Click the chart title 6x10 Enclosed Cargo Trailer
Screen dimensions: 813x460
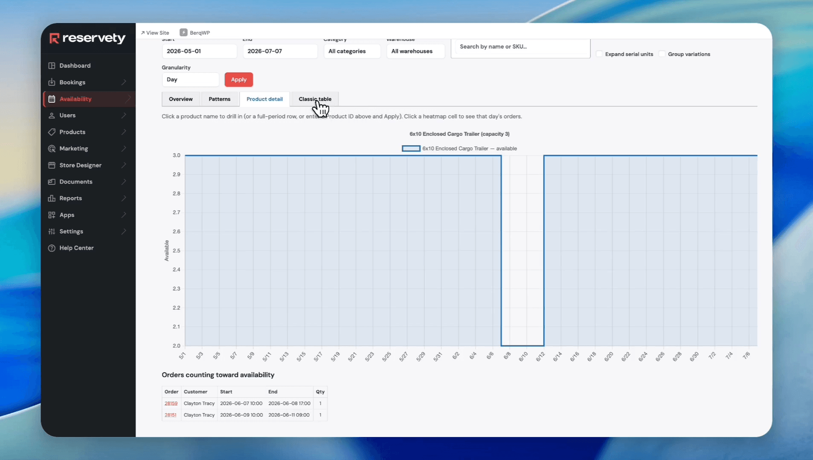[459, 134]
